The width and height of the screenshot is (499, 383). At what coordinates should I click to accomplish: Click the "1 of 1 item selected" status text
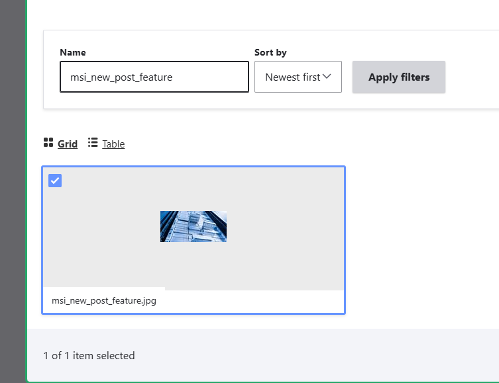coord(89,355)
